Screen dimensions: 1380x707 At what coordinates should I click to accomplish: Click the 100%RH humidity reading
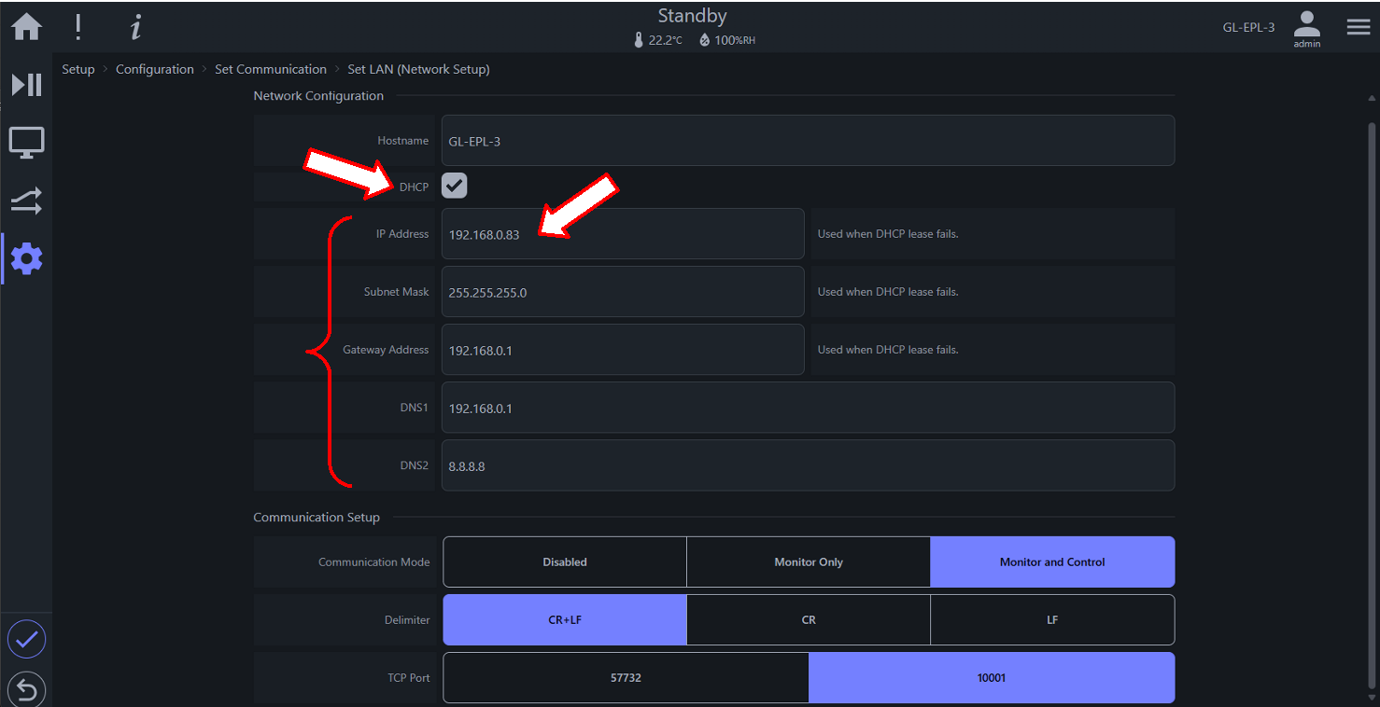point(735,41)
